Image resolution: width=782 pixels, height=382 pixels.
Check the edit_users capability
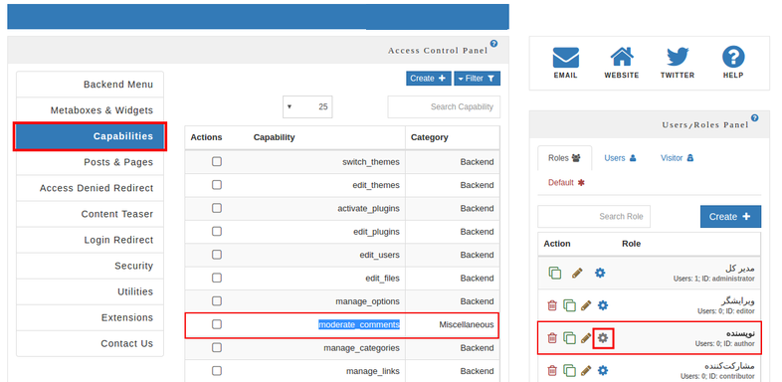click(x=217, y=255)
